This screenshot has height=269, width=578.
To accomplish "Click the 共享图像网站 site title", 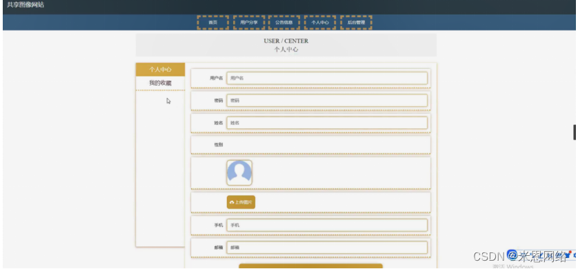I will [26, 5].
